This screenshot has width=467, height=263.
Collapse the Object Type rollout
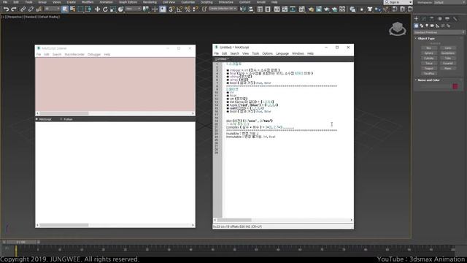(426, 39)
